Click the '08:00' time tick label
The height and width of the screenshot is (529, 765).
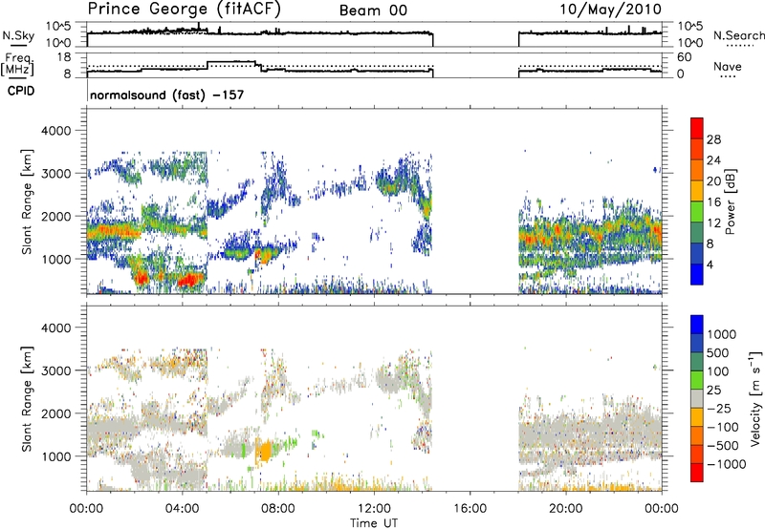pos(278,509)
